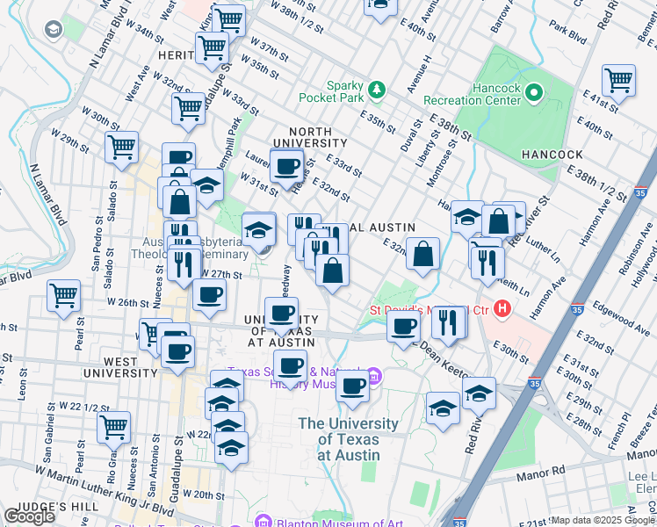Image resolution: width=657 pixels, height=527 pixels.
Task: Select the coffee marker left of the museum pin
Action: pyautogui.click(x=353, y=386)
